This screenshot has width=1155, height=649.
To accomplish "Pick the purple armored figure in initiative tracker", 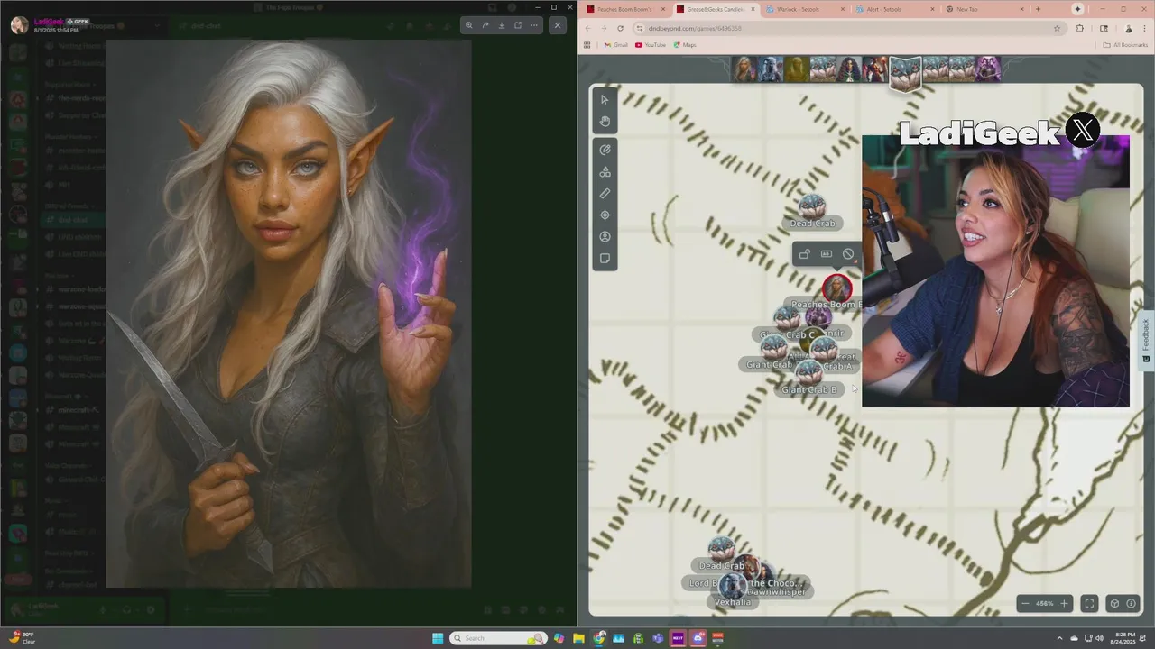I will point(988,69).
